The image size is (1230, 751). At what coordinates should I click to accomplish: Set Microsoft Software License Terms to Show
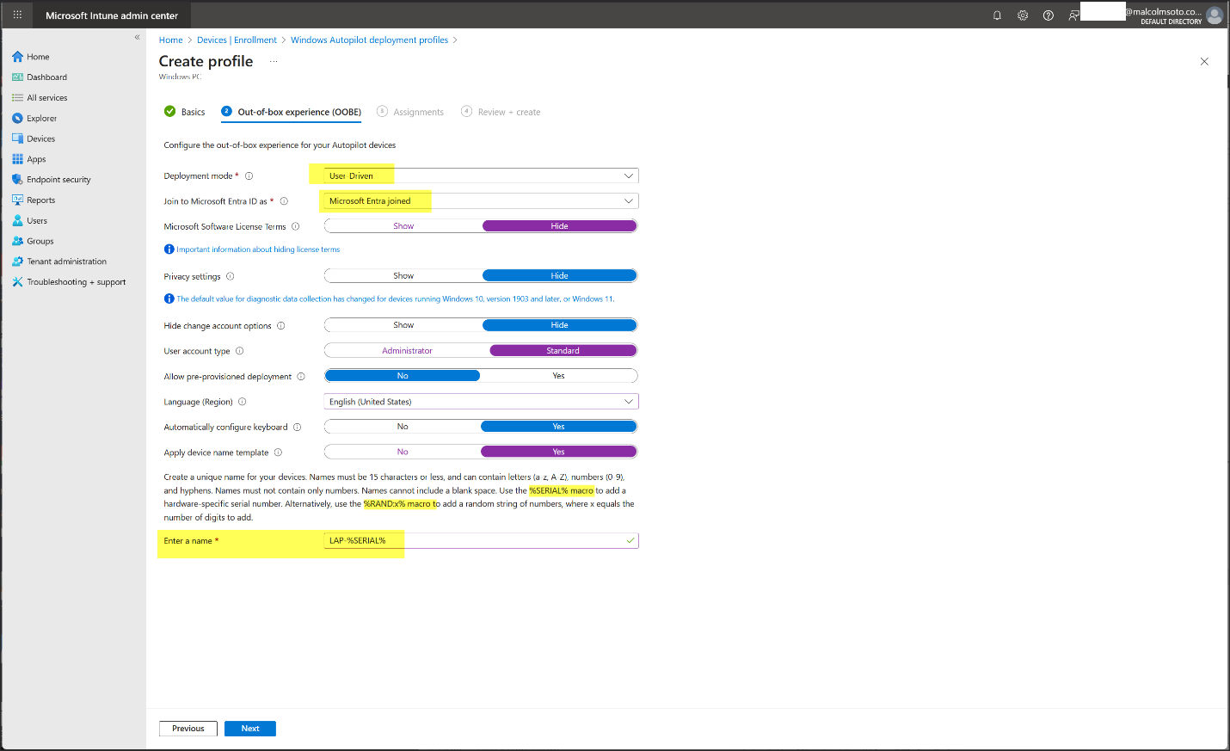403,226
